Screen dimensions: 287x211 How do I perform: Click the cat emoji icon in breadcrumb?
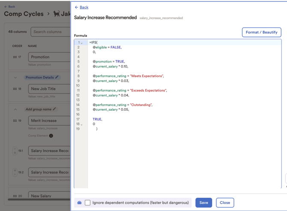tap(57, 14)
